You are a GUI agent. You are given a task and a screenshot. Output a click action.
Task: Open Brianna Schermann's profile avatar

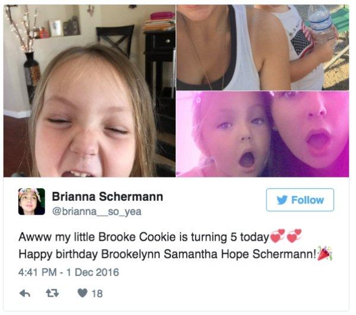31,201
